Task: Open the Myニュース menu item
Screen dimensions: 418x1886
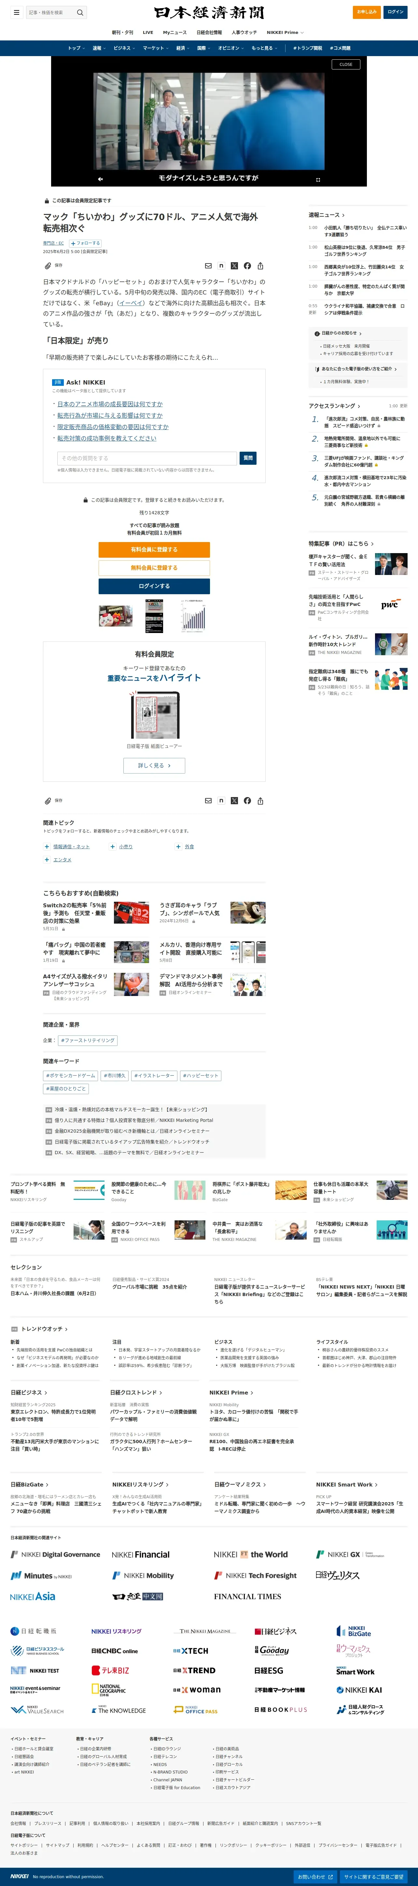Action: pyautogui.click(x=174, y=32)
